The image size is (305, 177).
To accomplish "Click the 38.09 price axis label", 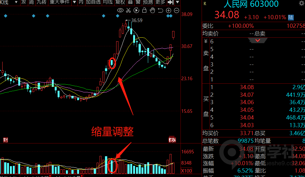I will [187, 14].
